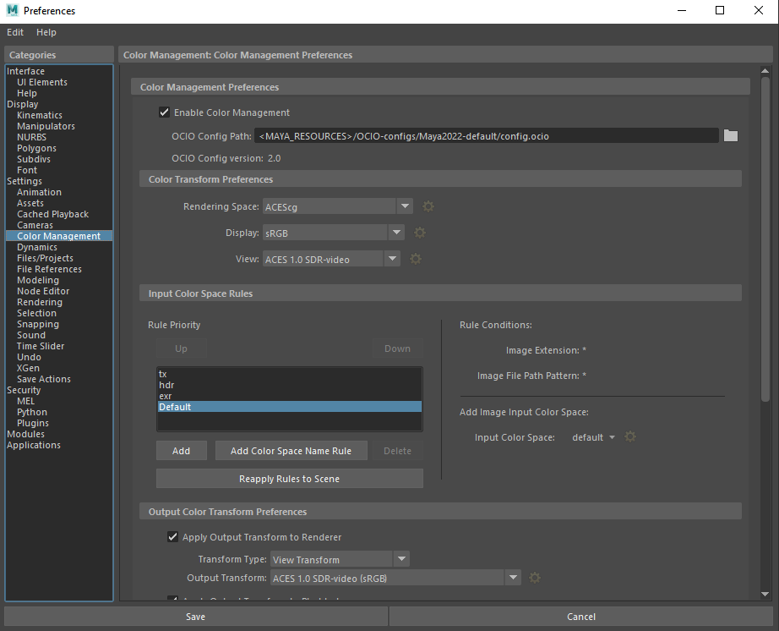Image resolution: width=779 pixels, height=631 pixels.
Task: Click the Maya logo in the title bar
Action: pos(11,10)
